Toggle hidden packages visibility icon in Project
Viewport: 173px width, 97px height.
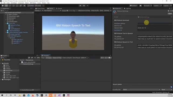38,58
